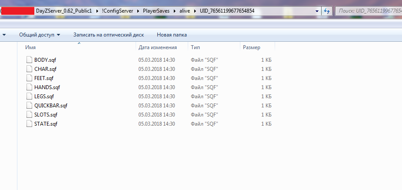The width and height of the screenshot is (402, 190).
Task: Sort by Размер column header
Action: pos(252,47)
